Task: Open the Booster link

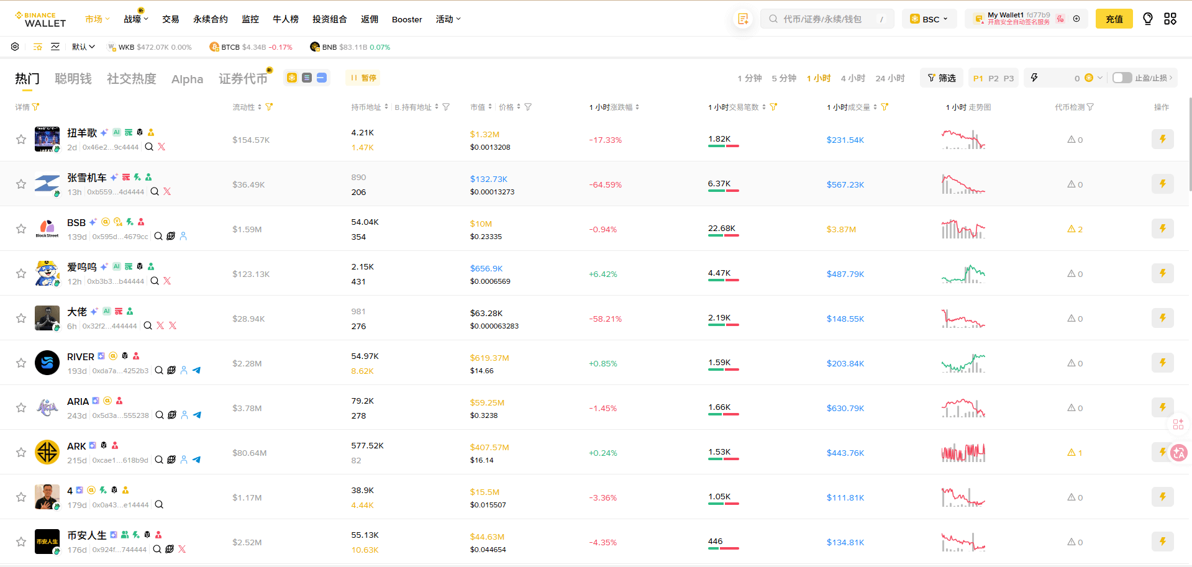Action: [407, 19]
